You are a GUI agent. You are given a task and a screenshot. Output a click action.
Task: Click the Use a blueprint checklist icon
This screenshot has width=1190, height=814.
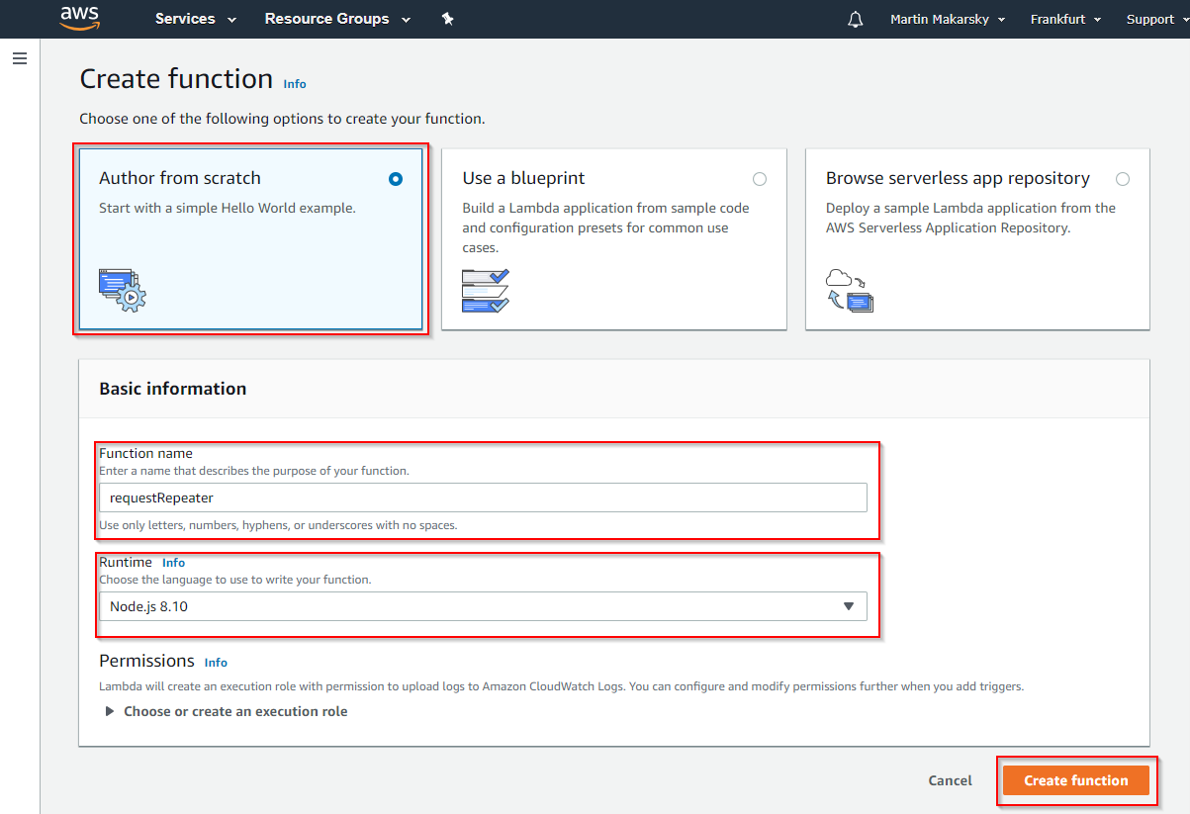pos(485,290)
